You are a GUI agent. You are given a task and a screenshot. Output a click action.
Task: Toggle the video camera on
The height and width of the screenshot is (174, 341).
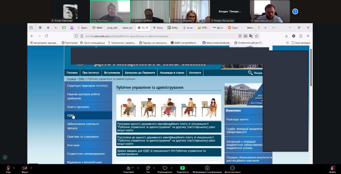[25, 168]
